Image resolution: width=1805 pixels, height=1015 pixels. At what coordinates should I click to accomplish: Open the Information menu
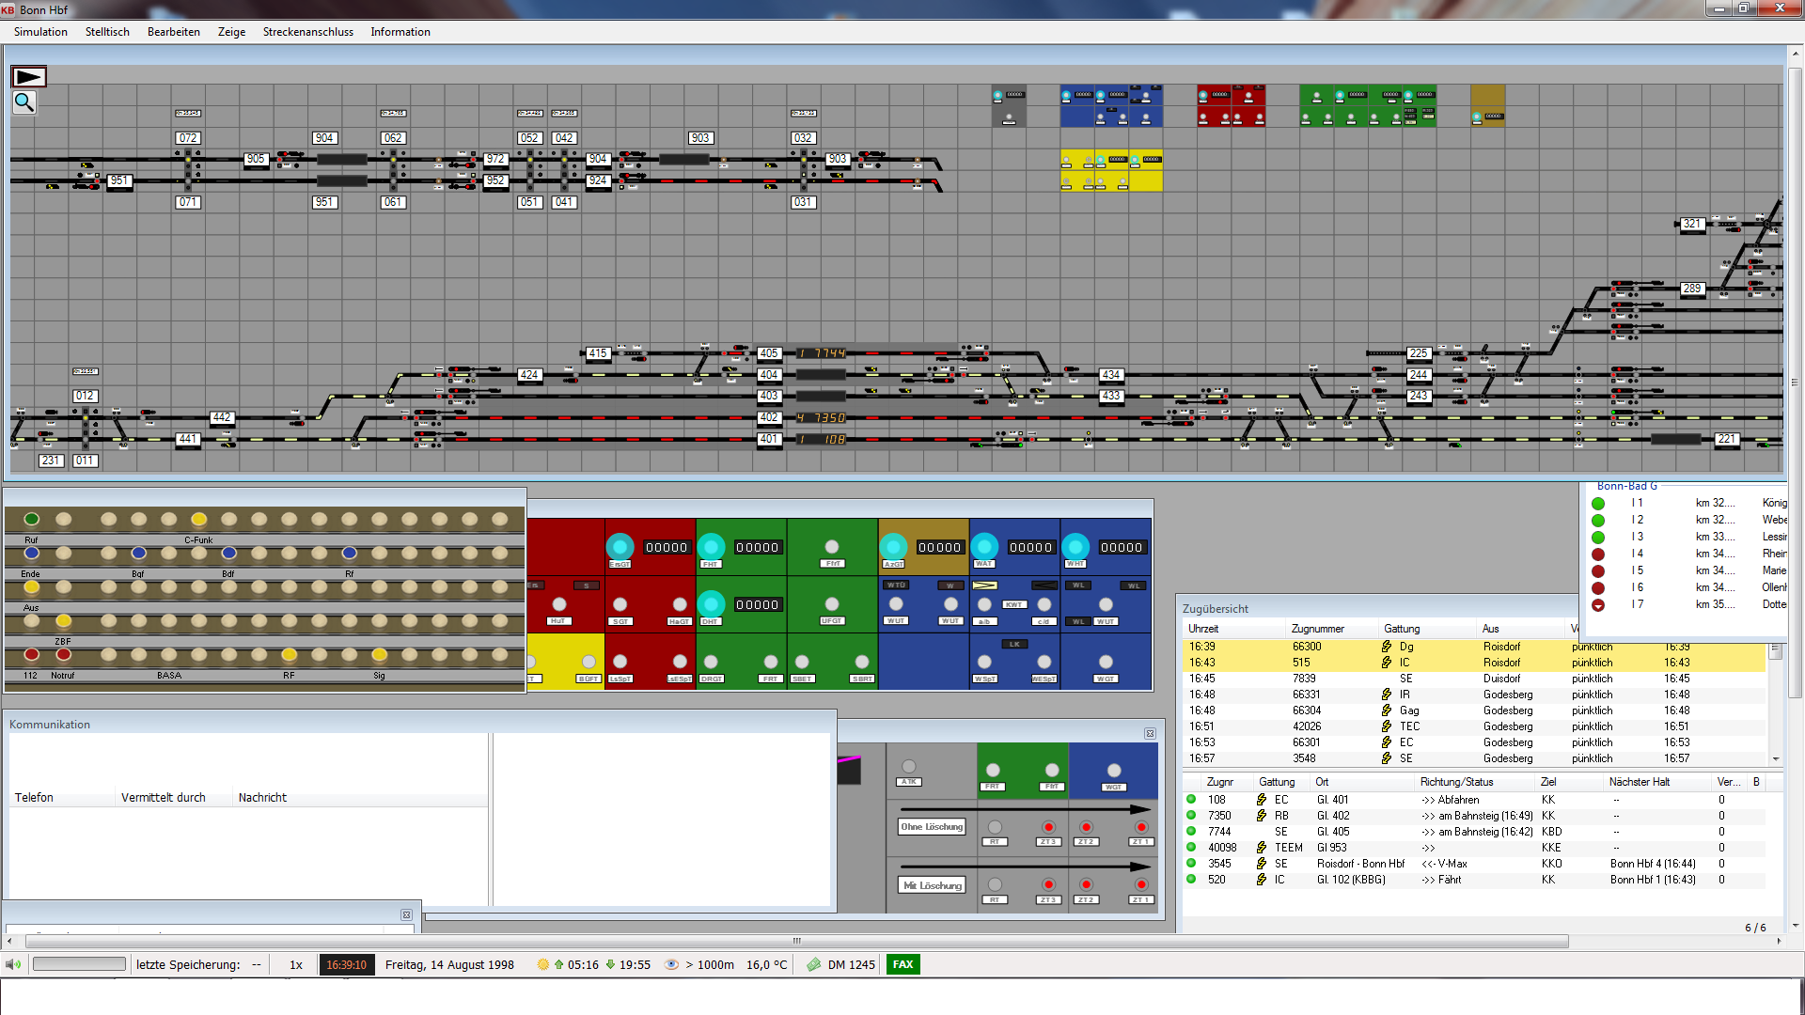point(400,32)
